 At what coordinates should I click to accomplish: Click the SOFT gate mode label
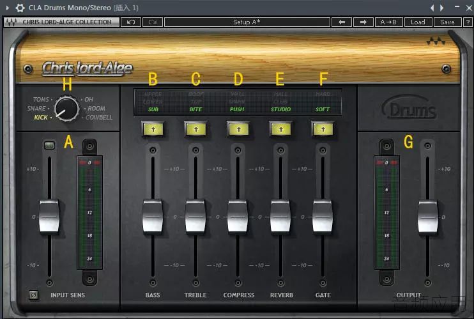[323, 109]
